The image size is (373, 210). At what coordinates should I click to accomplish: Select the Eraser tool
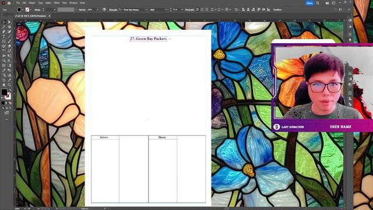point(9,46)
